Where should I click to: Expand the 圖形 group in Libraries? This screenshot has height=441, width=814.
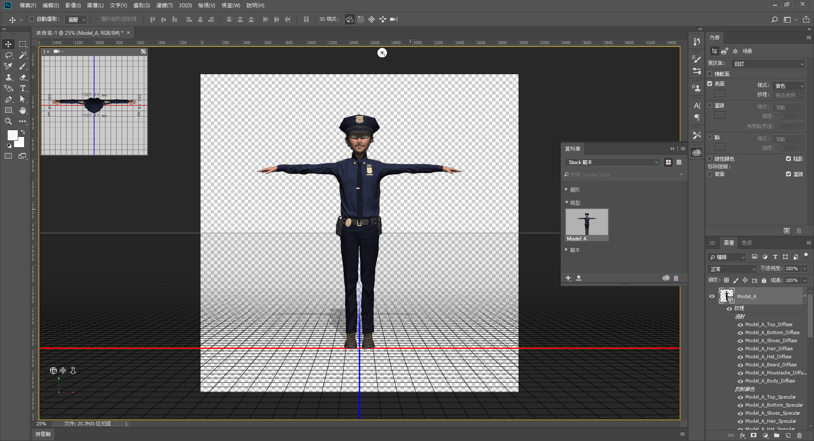(x=566, y=190)
